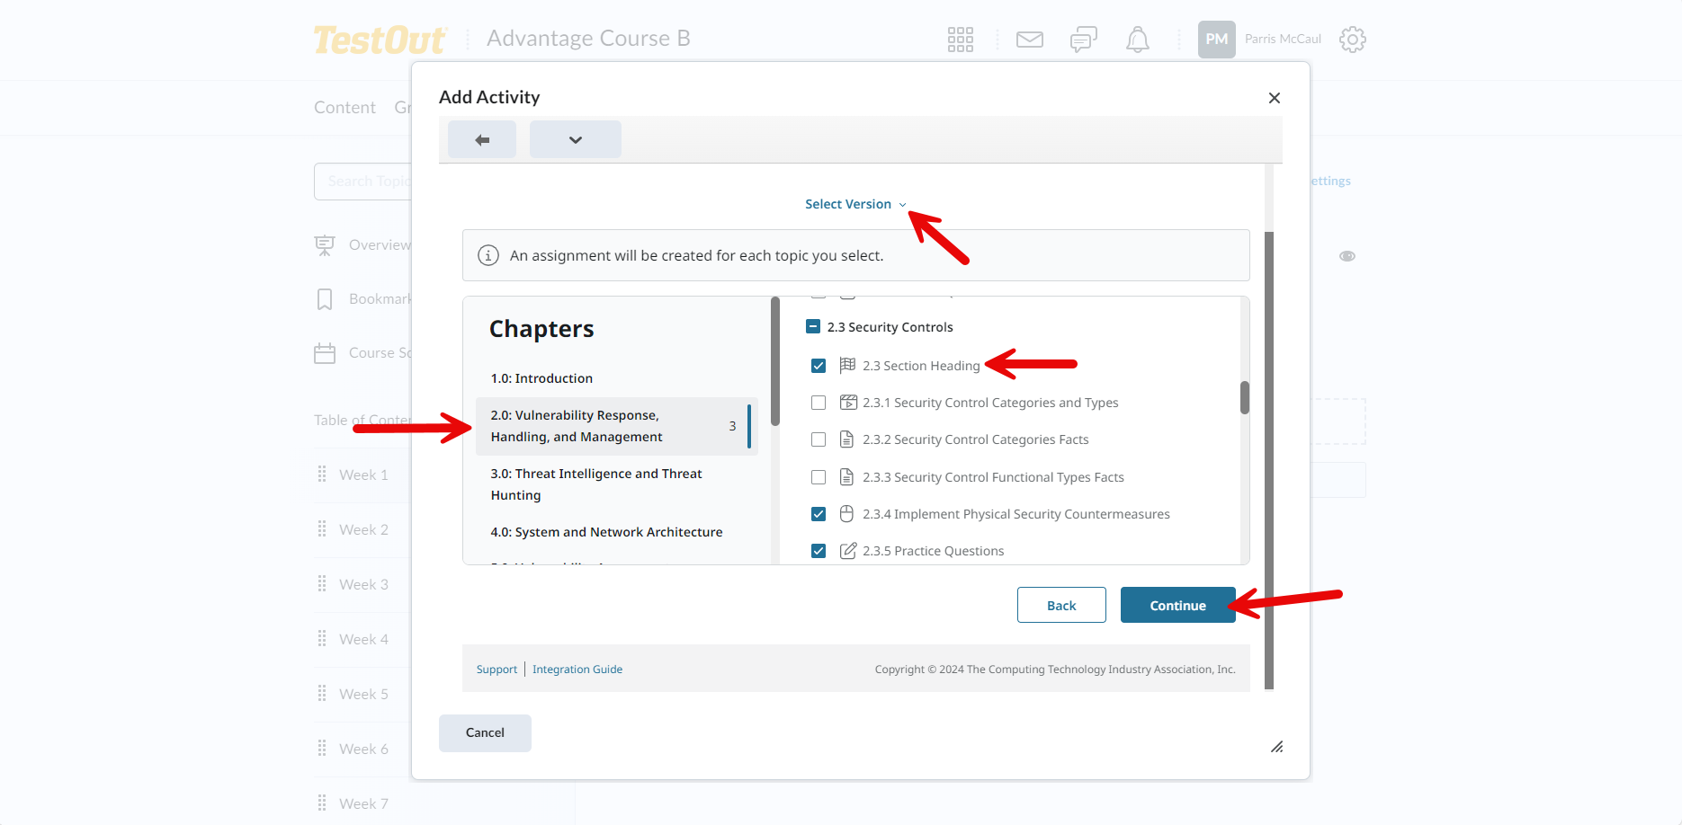Click the Overview presentation icon
This screenshot has width=1682, height=825.
click(325, 245)
